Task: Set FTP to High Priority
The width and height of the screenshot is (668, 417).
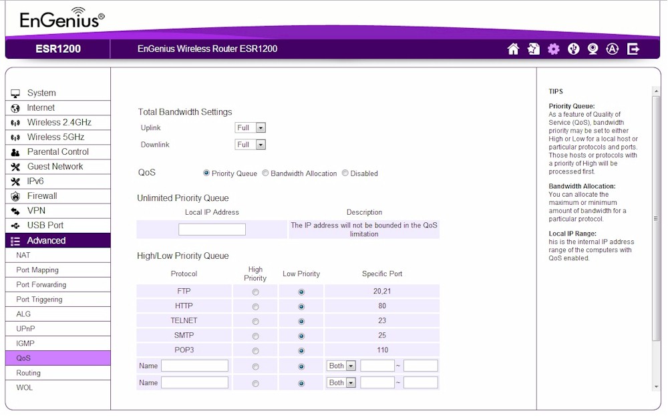Action: (256, 292)
